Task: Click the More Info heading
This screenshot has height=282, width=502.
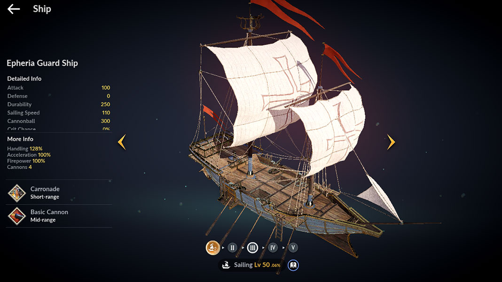Action: [20, 139]
